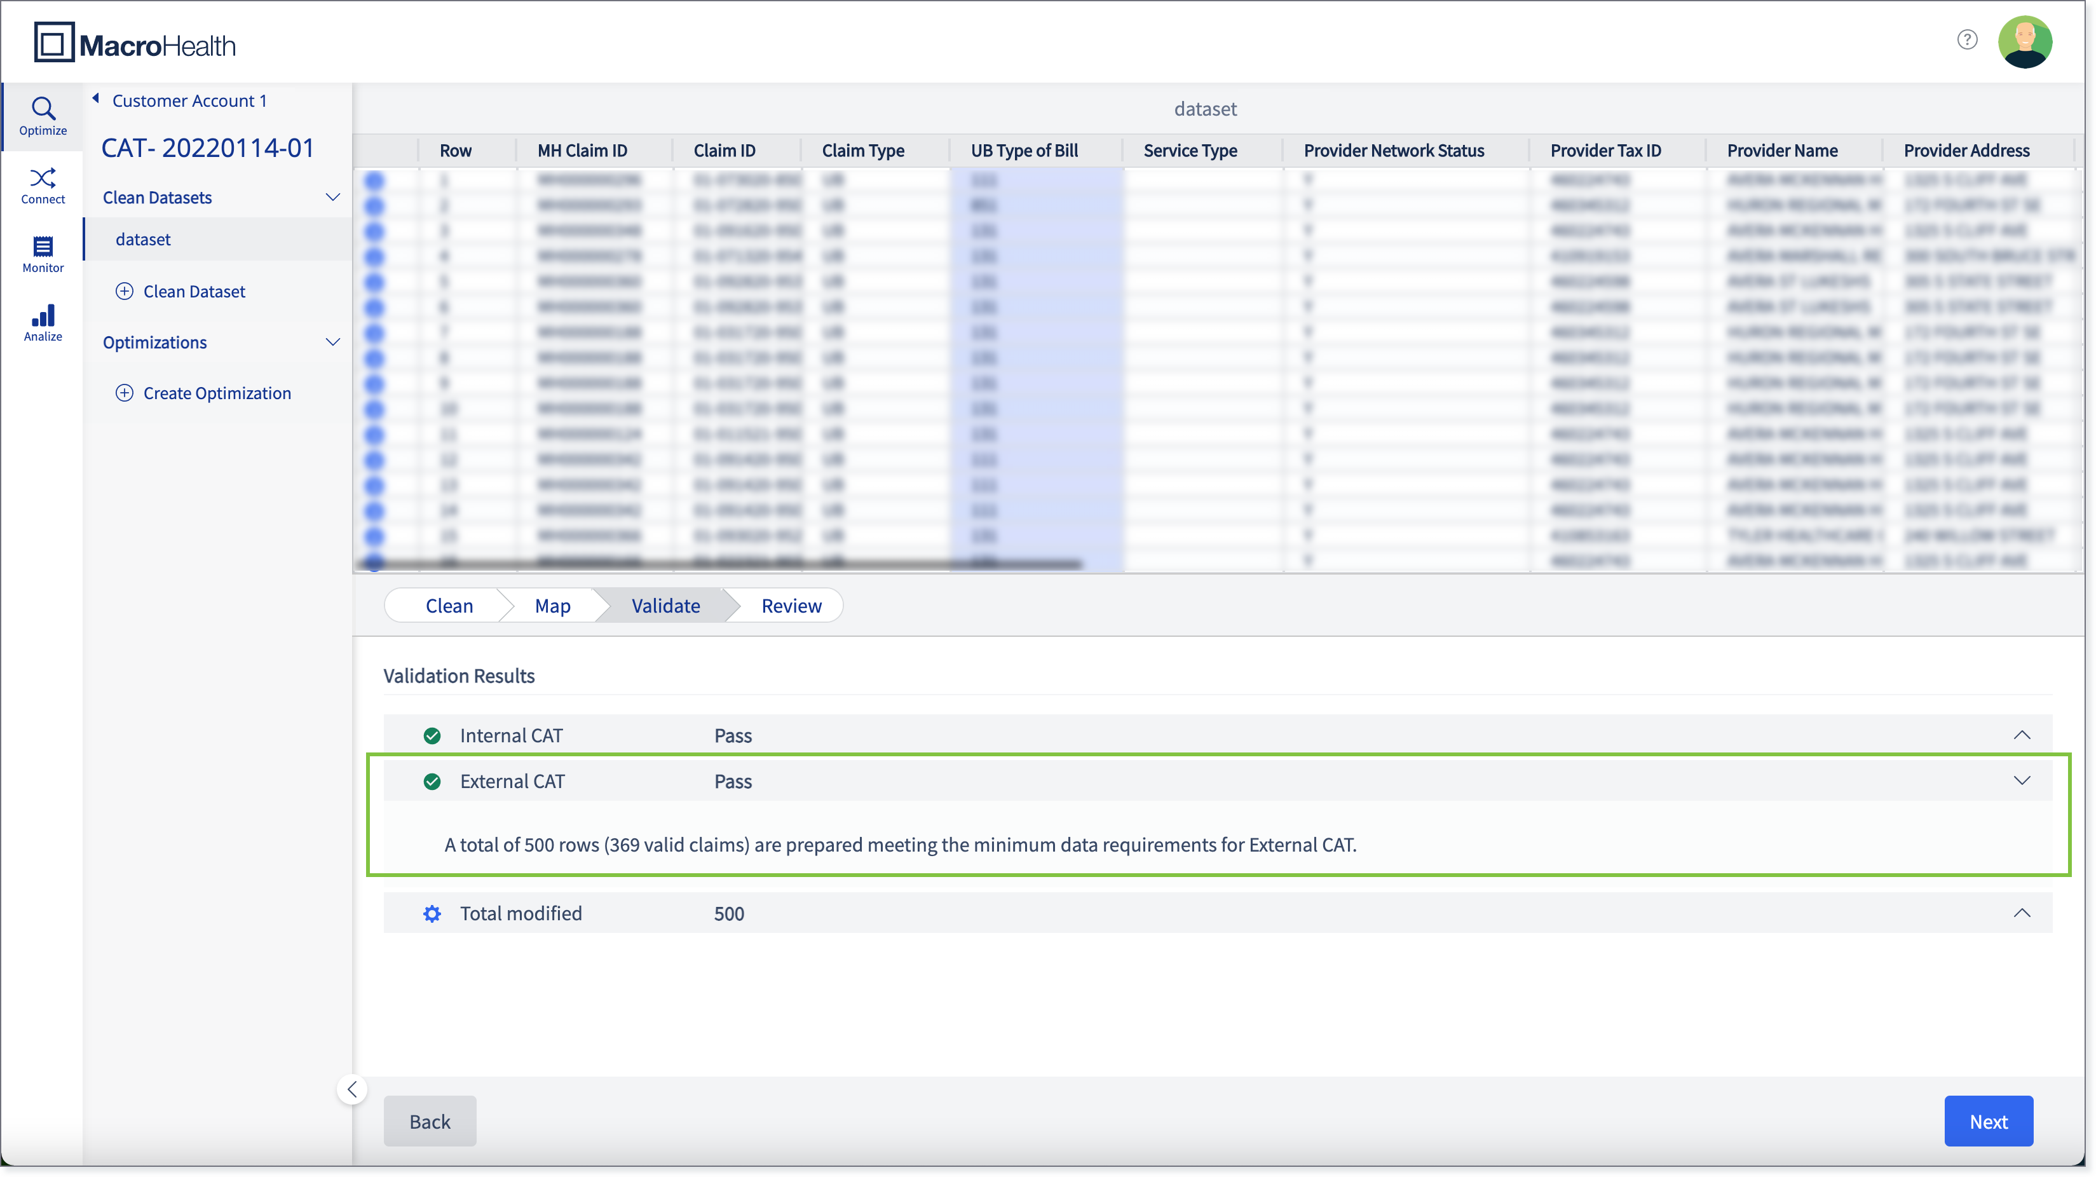This screenshot has width=2096, height=1177.
Task: Go to the Map step
Action: pos(552,606)
